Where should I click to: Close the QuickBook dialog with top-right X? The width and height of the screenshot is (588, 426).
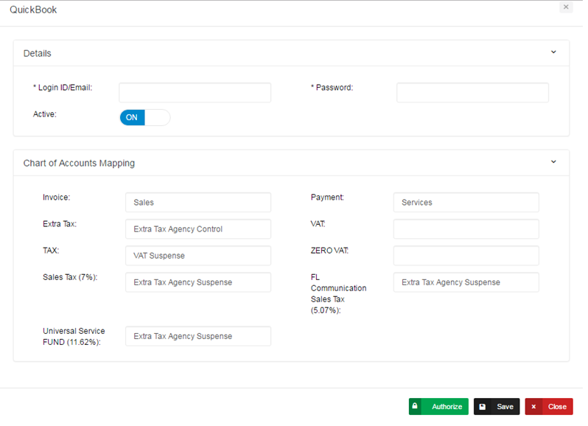(x=566, y=7)
